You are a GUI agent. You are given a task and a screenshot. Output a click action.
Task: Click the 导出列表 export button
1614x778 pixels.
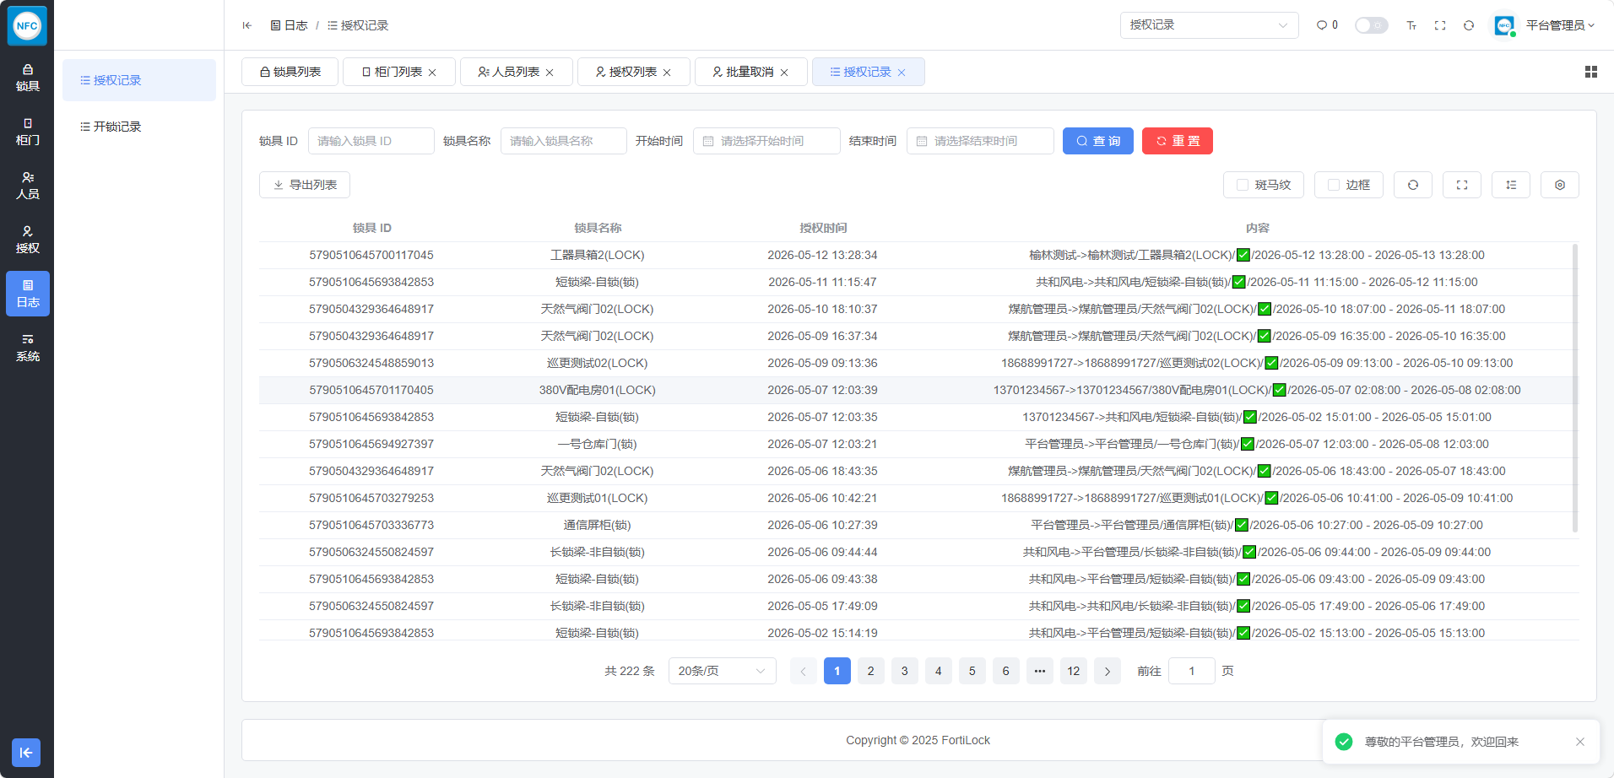305,185
